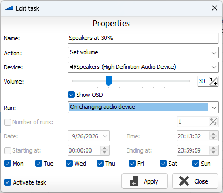
Task: Toggle the Number of runs checkbox
Action: 7,122
